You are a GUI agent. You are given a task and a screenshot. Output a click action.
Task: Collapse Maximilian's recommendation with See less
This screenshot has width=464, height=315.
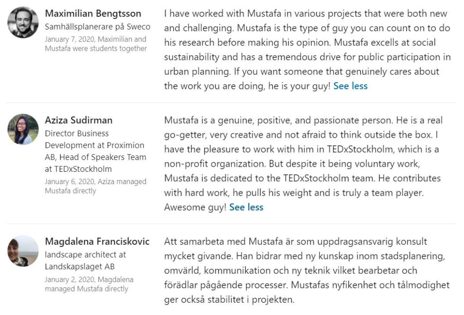pos(350,86)
